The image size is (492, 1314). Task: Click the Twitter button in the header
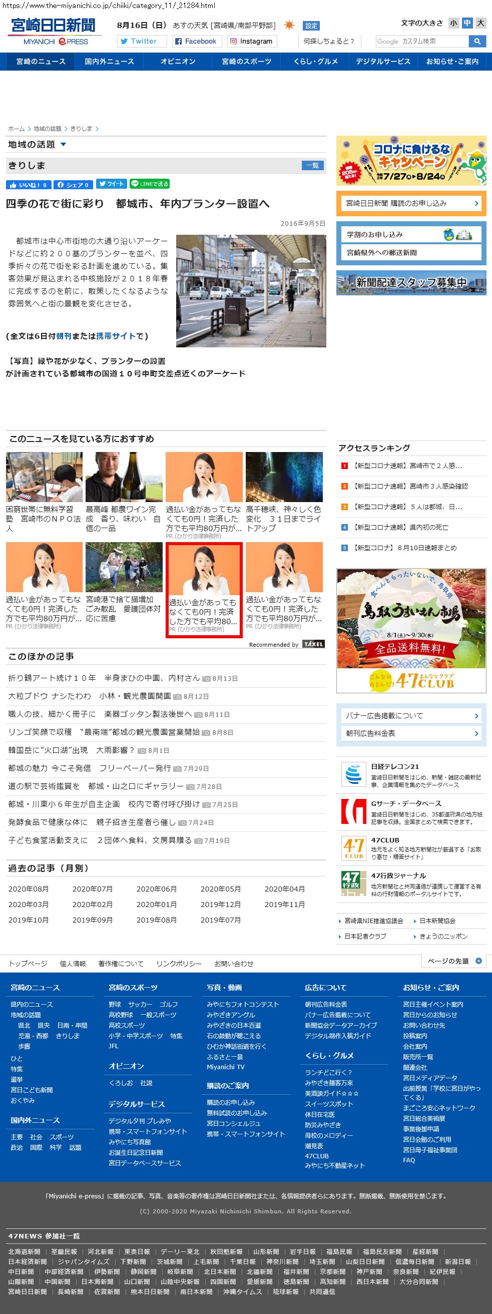[x=142, y=42]
